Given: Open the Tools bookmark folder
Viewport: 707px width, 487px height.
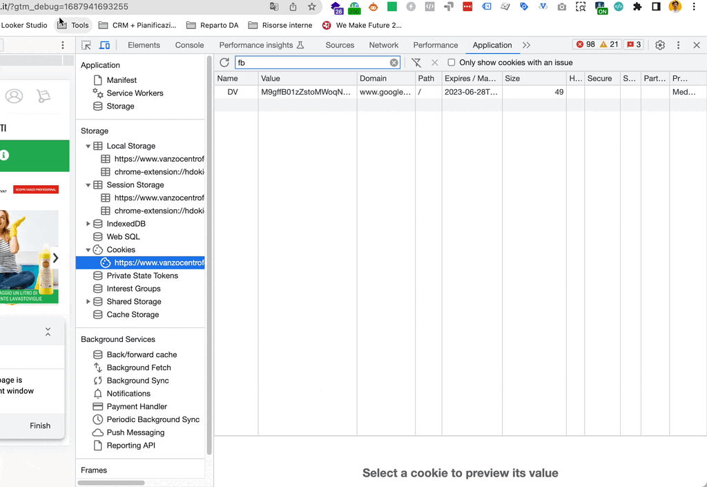Looking at the screenshot, I should (73, 26).
